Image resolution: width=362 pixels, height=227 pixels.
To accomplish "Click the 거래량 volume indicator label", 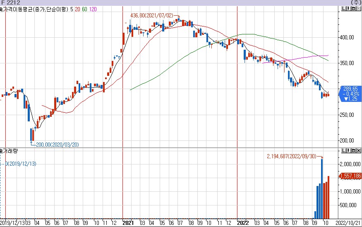I will [x=10, y=151].
